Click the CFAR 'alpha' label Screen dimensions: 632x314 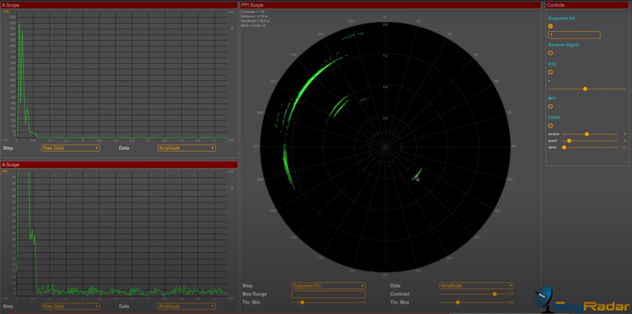coord(552,147)
